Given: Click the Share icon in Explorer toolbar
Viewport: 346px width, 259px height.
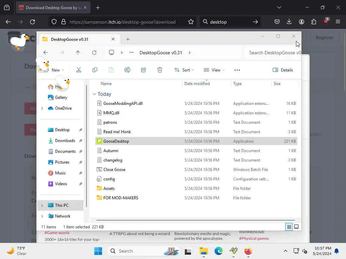Looking at the screenshot, I should coord(143,70).
